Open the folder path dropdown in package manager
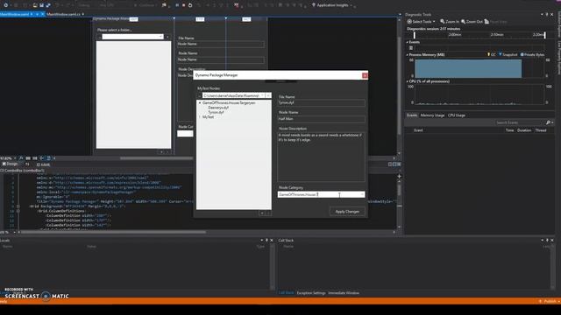This screenshot has height=315, width=561. (x=268, y=95)
